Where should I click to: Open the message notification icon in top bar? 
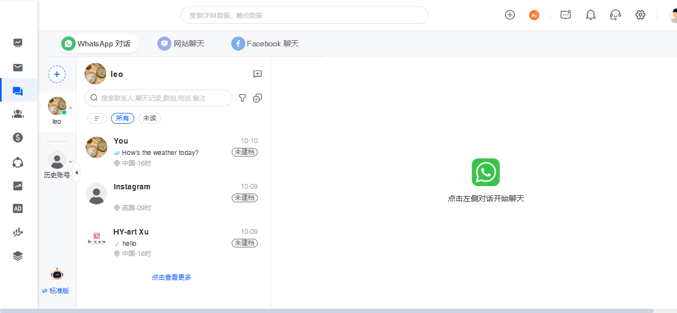point(565,15)
